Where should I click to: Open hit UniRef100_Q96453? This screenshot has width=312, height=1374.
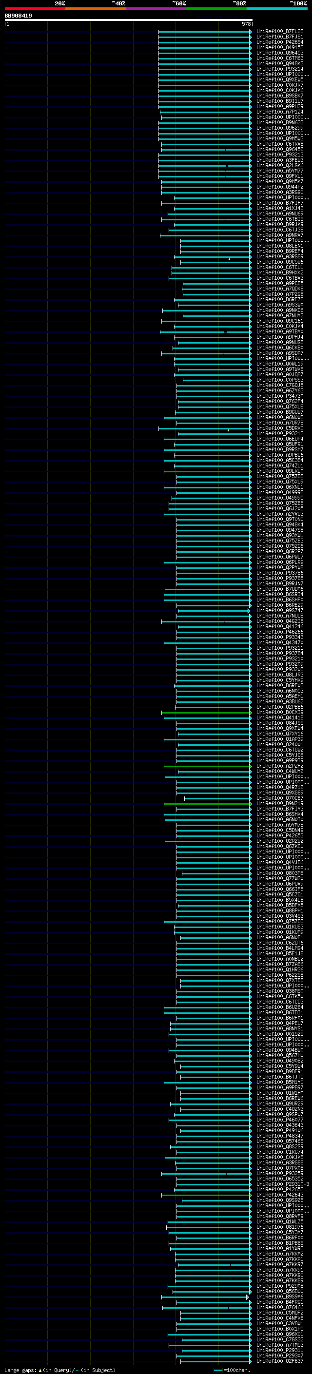[x=280, y=53]
